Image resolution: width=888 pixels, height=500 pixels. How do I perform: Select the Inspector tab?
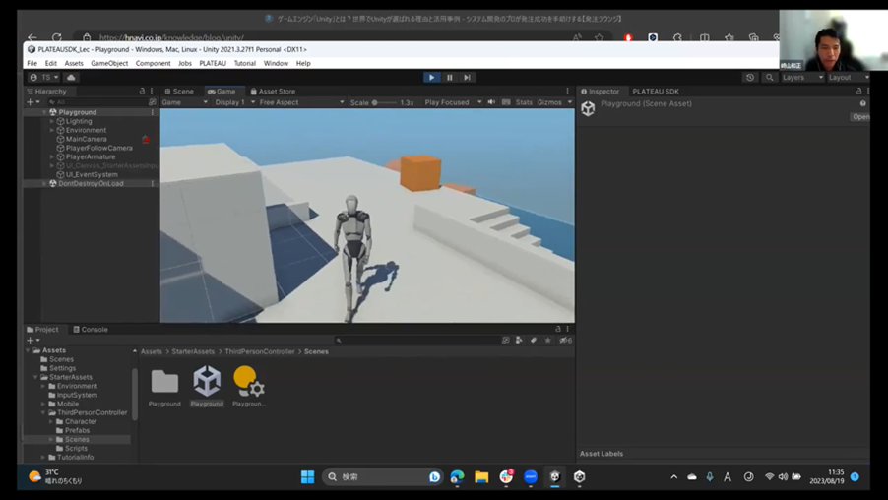coord(601,92)
